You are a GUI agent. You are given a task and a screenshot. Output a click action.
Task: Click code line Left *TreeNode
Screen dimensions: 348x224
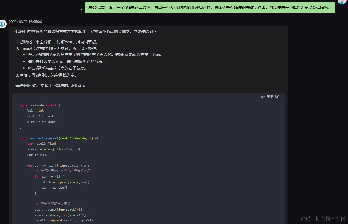click(41, 116)
